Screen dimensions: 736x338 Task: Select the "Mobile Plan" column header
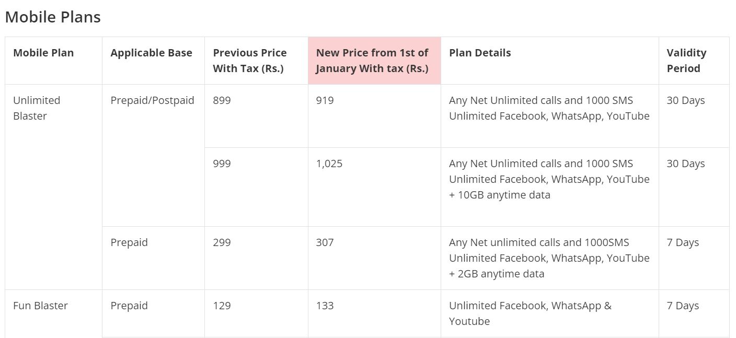point(43,53)
